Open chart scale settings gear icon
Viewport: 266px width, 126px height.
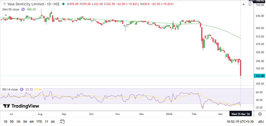[260, 114]
